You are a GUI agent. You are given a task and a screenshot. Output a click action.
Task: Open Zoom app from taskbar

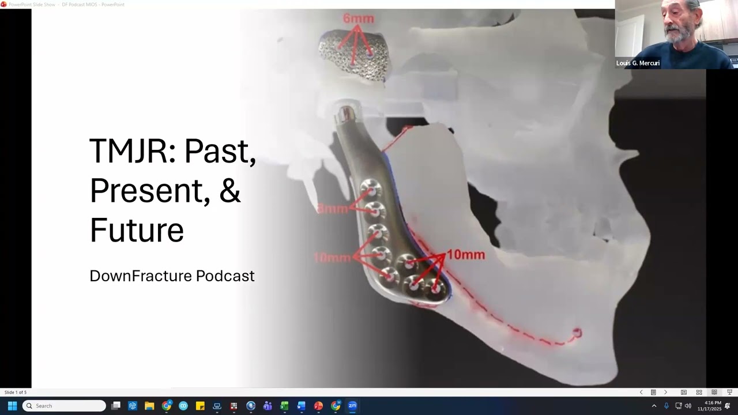(352, 406)
